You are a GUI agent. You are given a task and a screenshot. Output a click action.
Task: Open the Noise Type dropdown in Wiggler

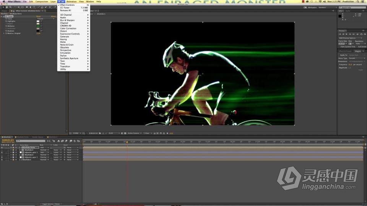[357, 58]
